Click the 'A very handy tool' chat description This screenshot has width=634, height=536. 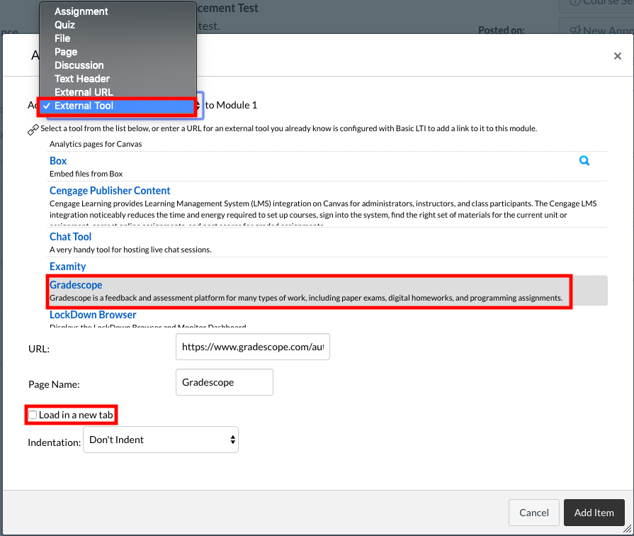[130, 250]
